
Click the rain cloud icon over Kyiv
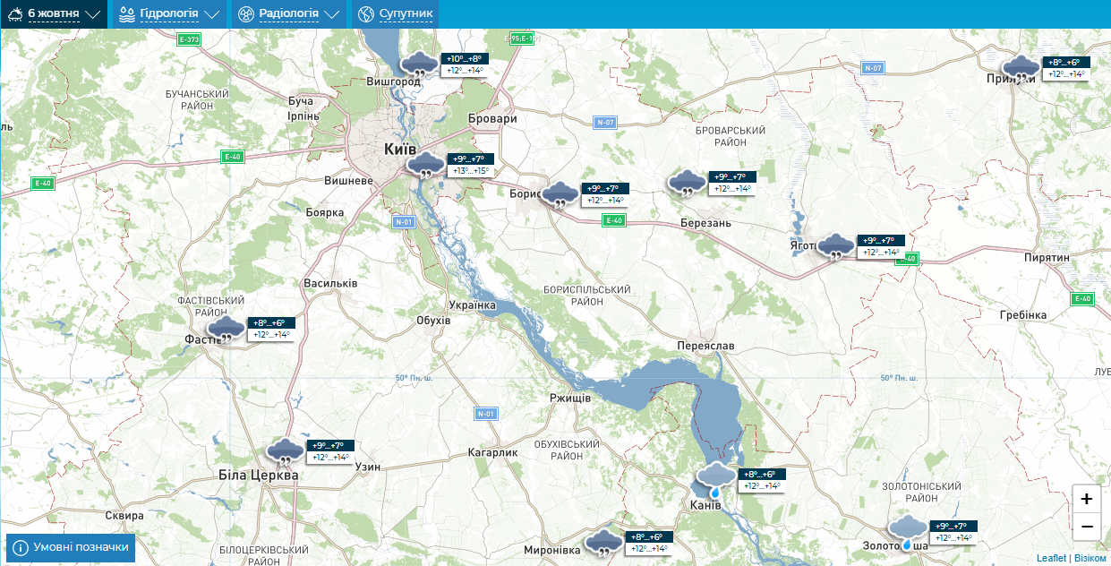[424, 166]
